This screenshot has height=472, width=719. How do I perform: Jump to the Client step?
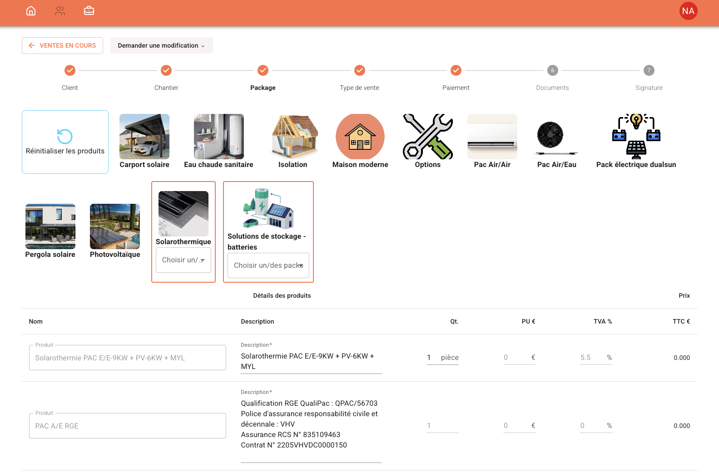[x=70, y=71]
